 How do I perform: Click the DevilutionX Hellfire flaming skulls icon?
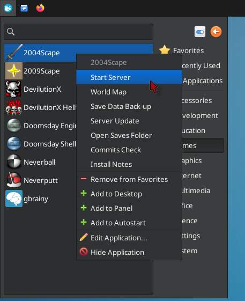(x=14, y=107)
